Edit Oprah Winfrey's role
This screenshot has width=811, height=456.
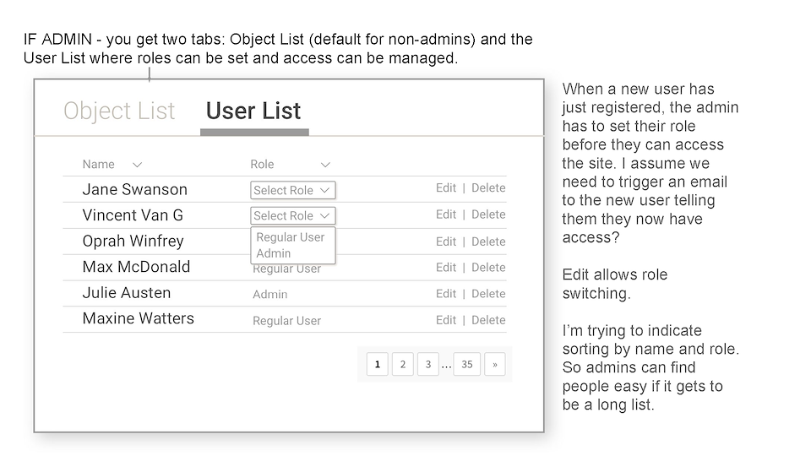(446, 242)
